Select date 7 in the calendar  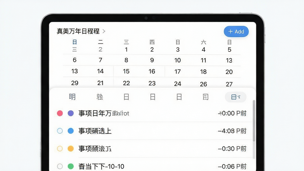pyautogui.click(x=100, y=60)
